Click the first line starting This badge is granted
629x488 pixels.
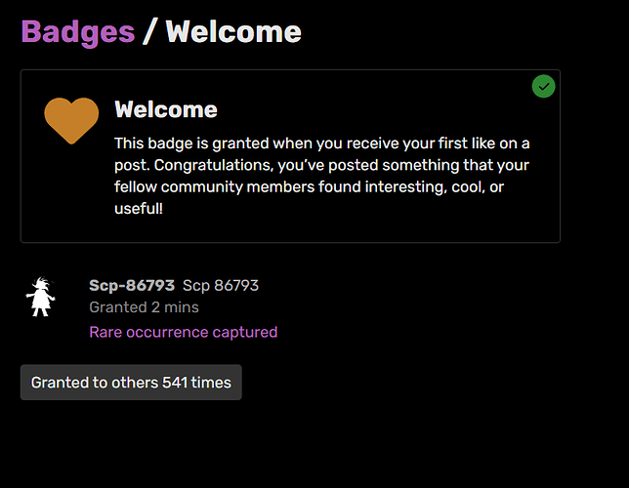(322, 143)
